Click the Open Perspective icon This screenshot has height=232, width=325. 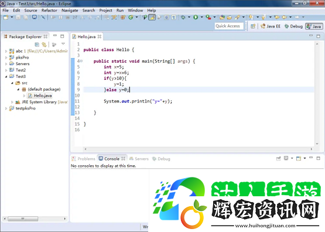[253, 26]
